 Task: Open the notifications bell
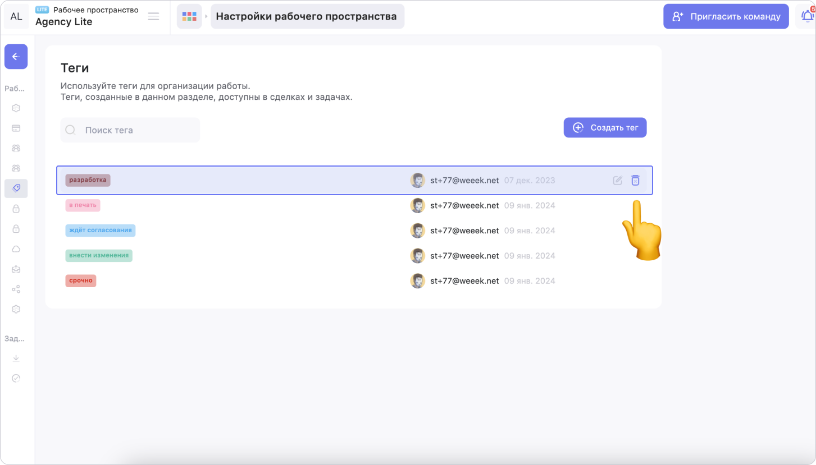coord(807,16)
